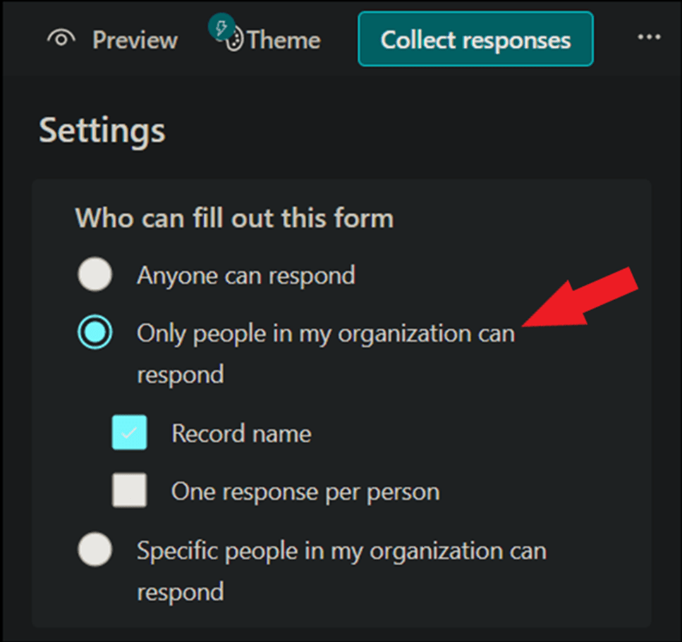The image size is (682, 642).
Task: Click the Settings panel heading
Action: pyautogui.click(x=102, y=132)
